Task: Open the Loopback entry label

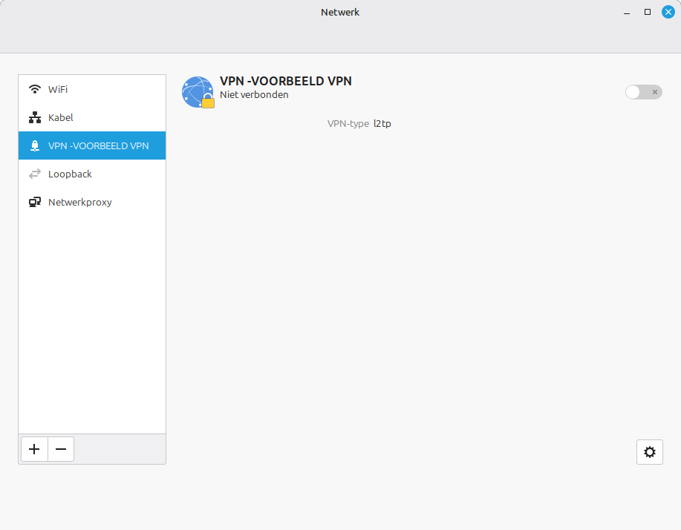Action: click(x=70, y=174)
